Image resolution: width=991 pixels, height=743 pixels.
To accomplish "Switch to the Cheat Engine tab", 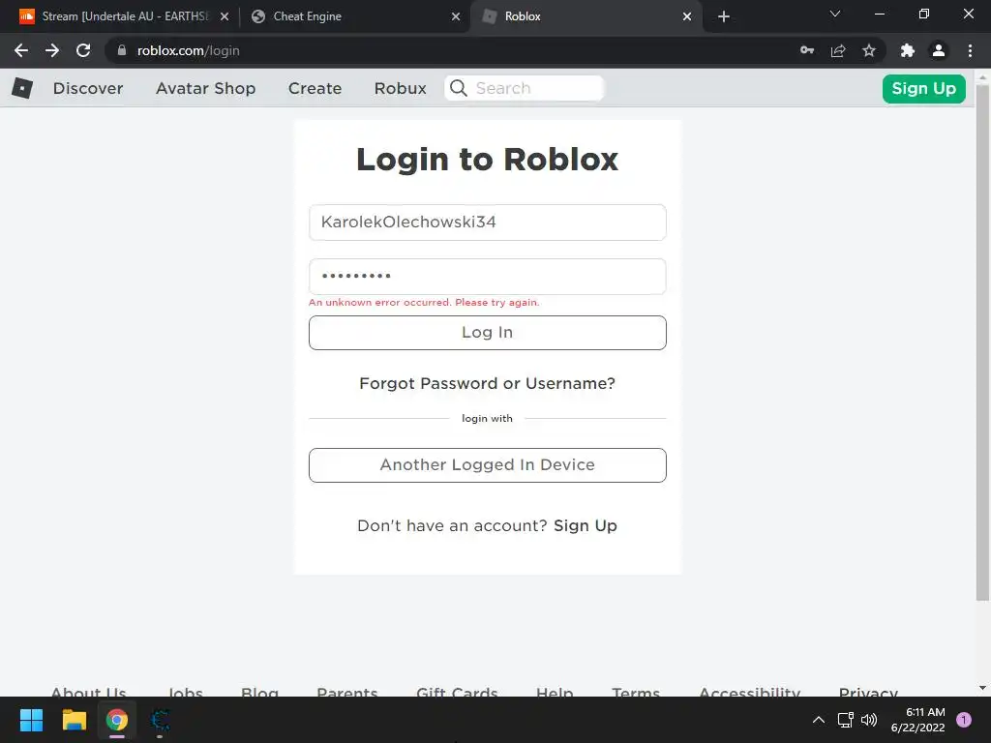I will point(356,16).
